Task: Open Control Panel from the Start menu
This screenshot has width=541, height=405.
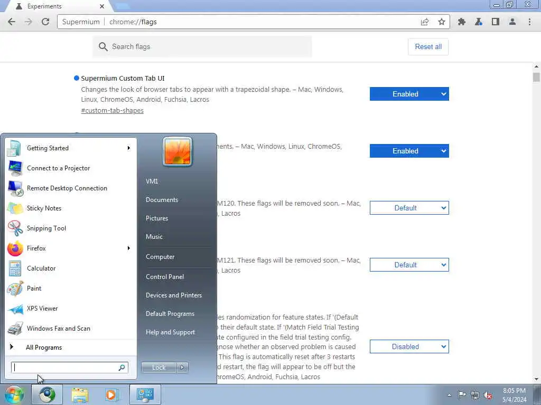Action: coord(165,277)
